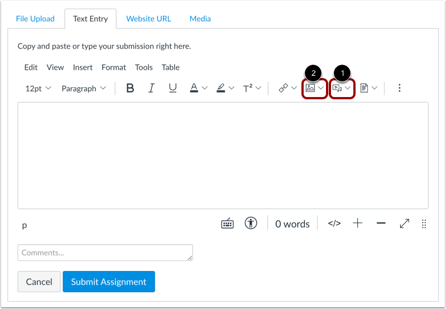Click the insert link icon
Image resolution: width=446 pixels, height=309 pixels.
(x=284, y=88)
